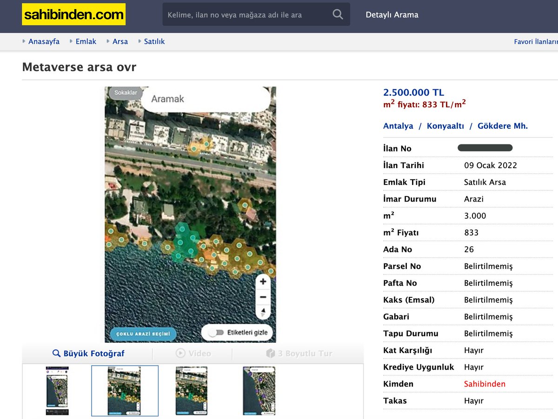Image resolution: width=558 pixels, height=419 pixels.
Task: Go to the Arsa breadcrumb category
Action: (120, 41)
